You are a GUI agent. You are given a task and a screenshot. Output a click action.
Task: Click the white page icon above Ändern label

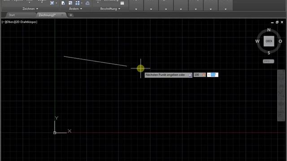click(63, 3)
